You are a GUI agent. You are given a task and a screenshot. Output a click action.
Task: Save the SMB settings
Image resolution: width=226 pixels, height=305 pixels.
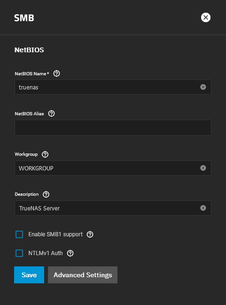click(29, 275)
